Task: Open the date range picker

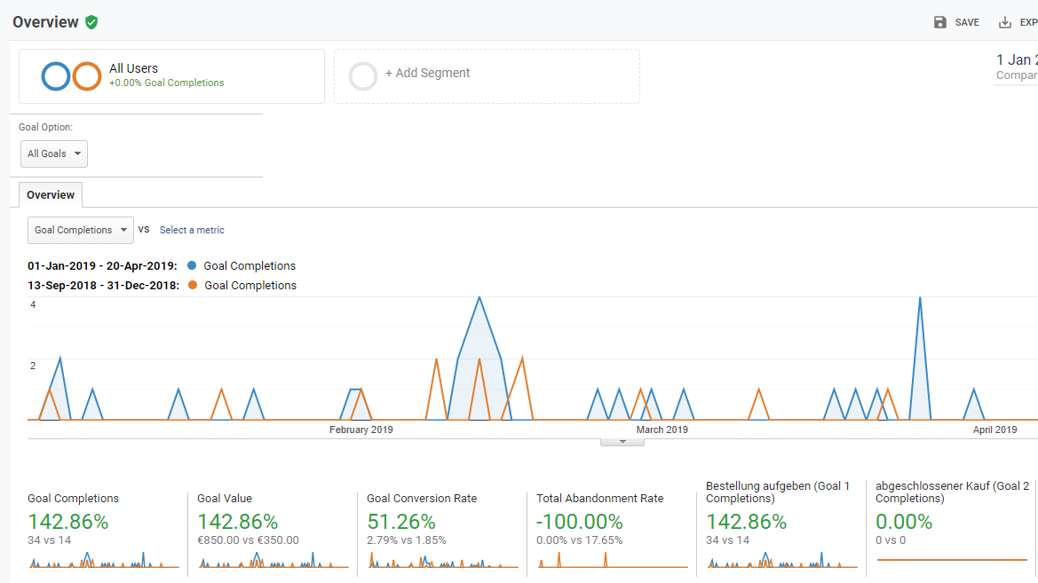Action: tap(1016, 67)
